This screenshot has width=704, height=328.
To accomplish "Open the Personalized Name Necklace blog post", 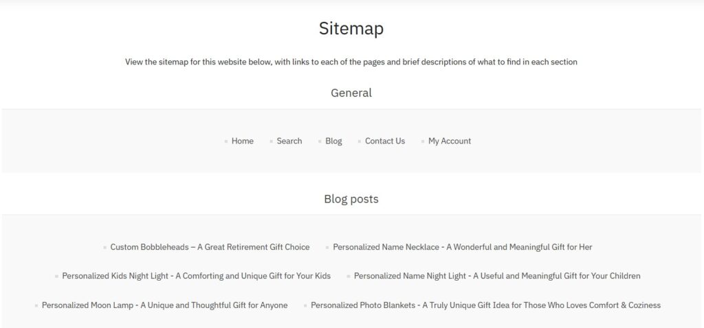I will pyautogui.click(x=462, y=247).
